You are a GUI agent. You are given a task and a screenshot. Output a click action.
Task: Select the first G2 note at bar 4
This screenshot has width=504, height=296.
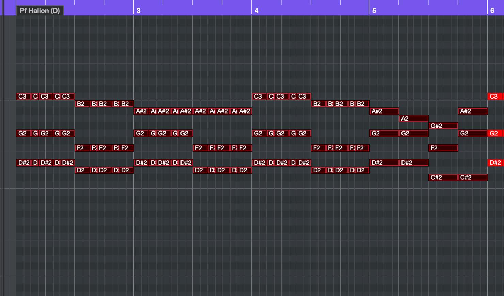(x=259, y=133)
